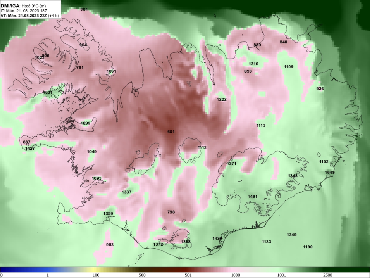The image size is (370, 278).
Task: Pick the yellow section of the color bar
Action: point(94,270)
